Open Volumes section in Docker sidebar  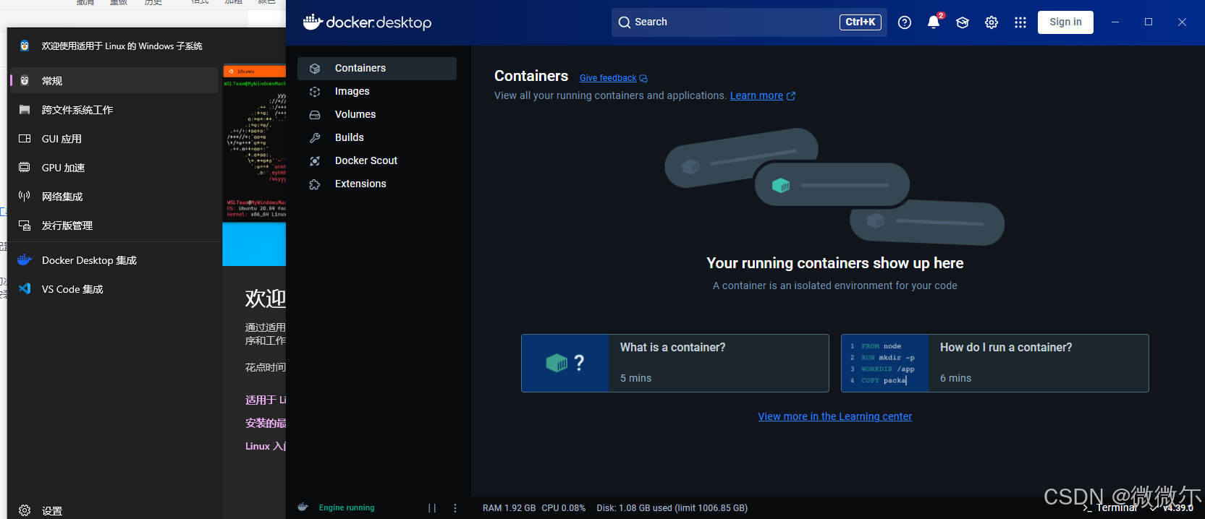[x=376, y=114]
